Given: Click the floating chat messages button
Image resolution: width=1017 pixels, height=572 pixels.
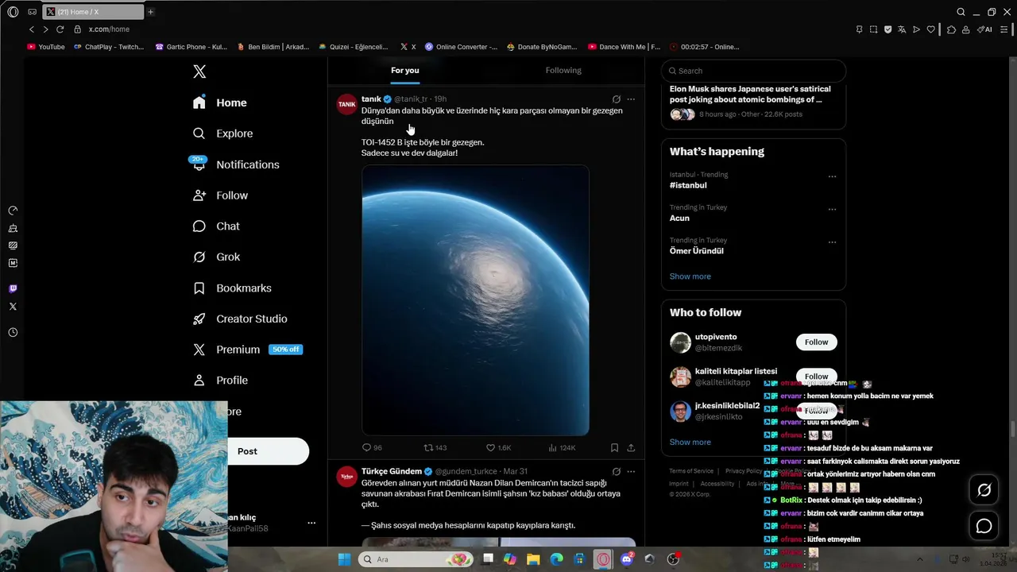Looking at the screenshot, I should pyautogui.click(x=984, y=526).
